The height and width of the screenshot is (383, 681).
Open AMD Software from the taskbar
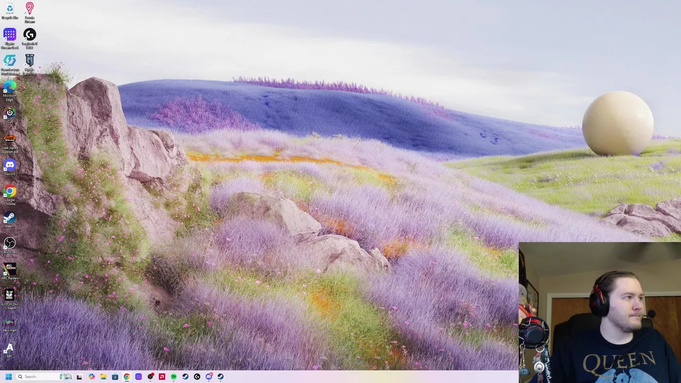tap(162, 377)
